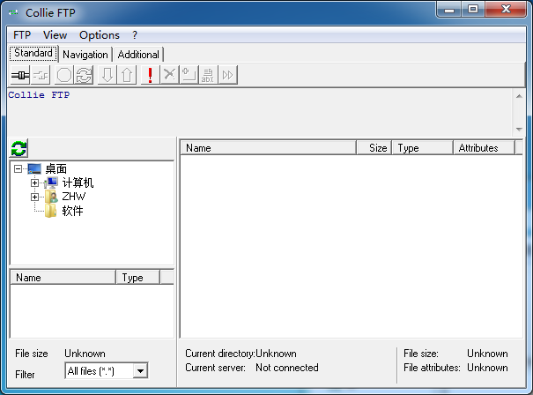Viewport: 533px width, 395px height.
Task: Collapse the 桌面 tree node
Action: [x=18, y=168]
